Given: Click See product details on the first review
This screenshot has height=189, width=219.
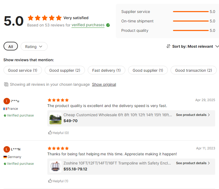Looking at the screenshot, I should [x=191, y=115].
